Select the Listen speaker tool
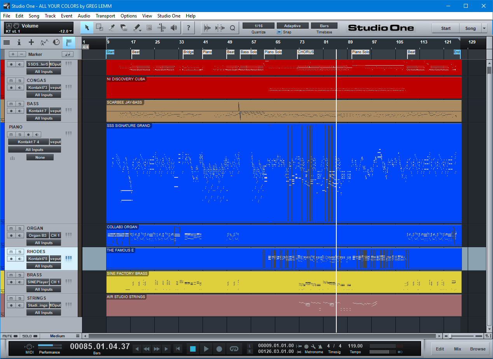The height and width of the screenshot is (359, 493). pyautogui.click(x=174, y=28)
